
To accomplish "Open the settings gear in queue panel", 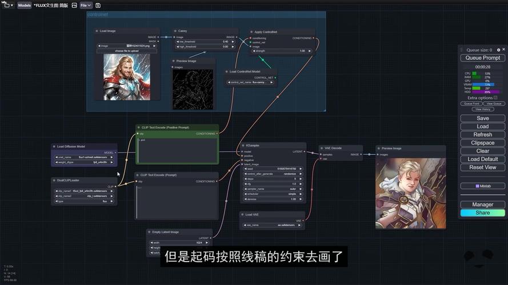I will click(499, 50).
